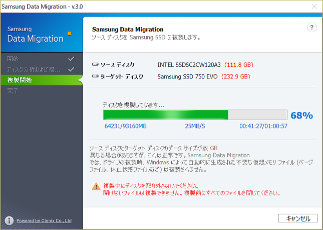The width and height of the screenshot is (323, 230).
Task: Click the source disk drive icon
Action: (95, 65)
